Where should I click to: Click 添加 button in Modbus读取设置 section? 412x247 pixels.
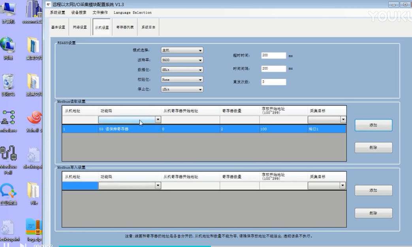click(x=373, y=125)
